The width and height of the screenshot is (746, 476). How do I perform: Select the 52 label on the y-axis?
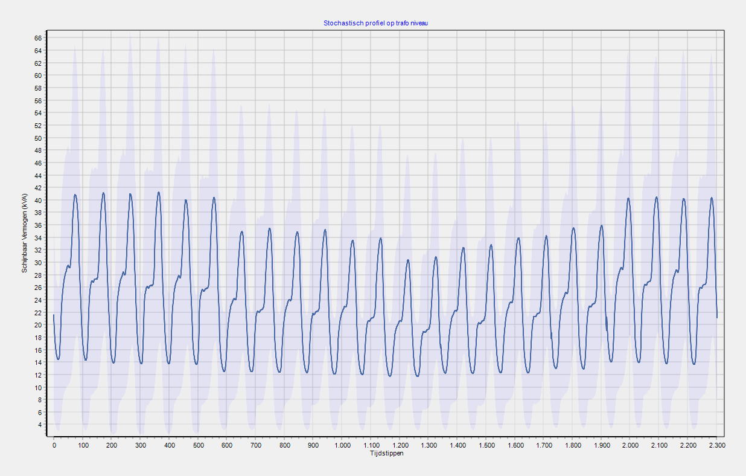[x=37, y=126]
